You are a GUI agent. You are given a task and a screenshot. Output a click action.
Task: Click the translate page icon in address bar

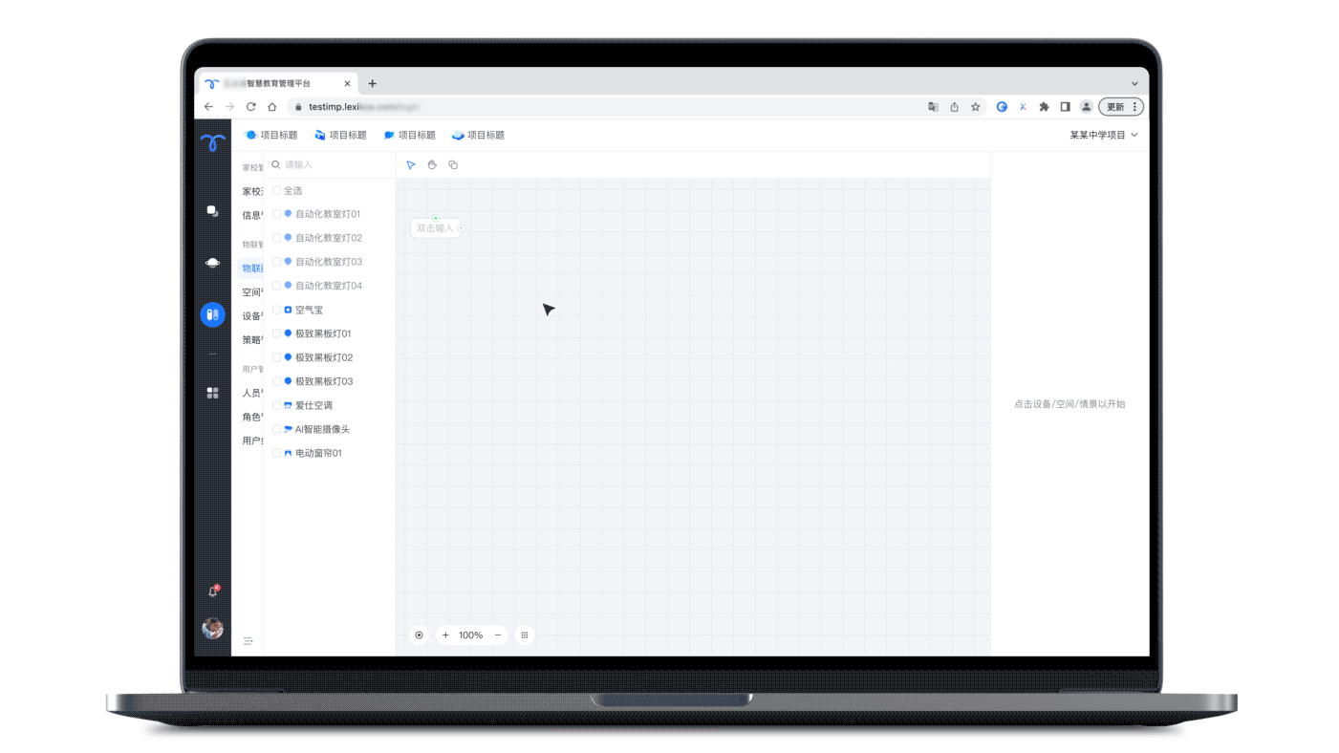(933, 107)
